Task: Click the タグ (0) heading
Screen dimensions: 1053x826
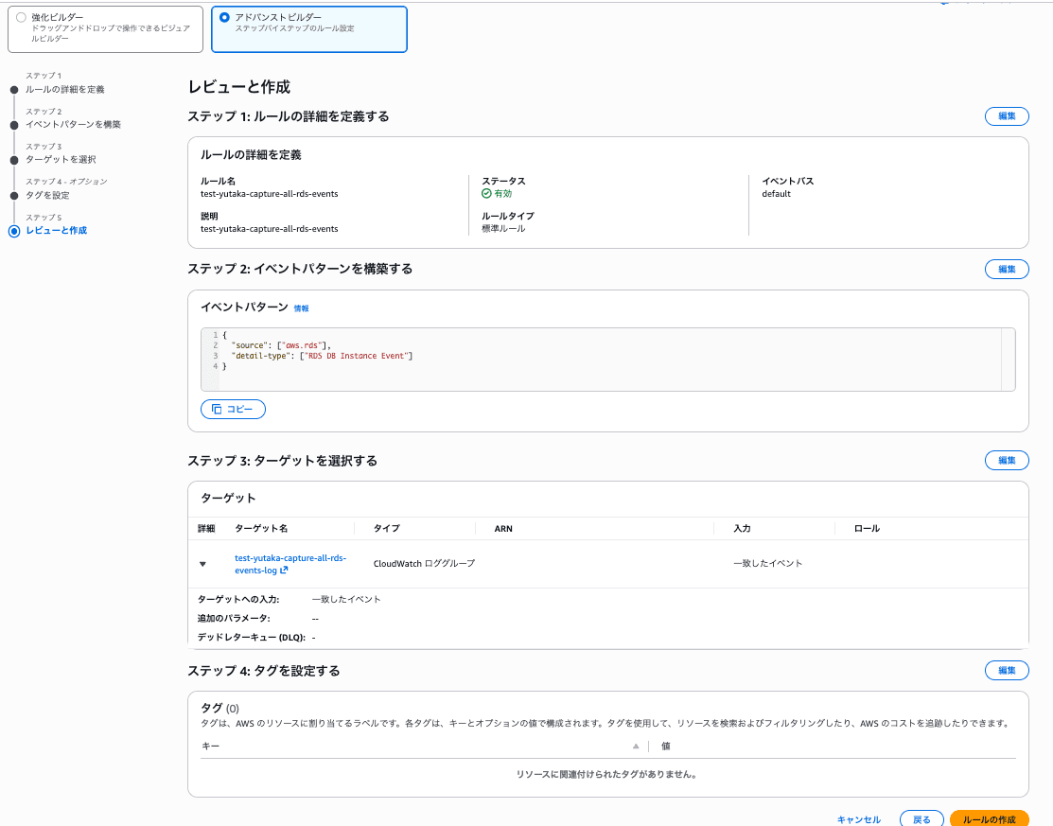Action: pos(219,708)
